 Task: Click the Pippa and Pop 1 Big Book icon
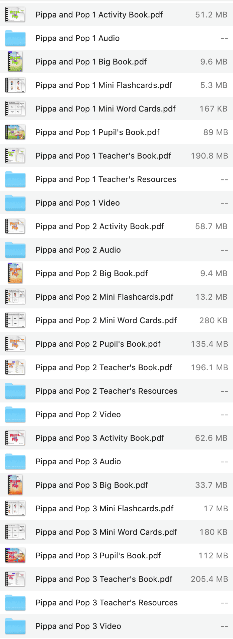tap(15, 62)
